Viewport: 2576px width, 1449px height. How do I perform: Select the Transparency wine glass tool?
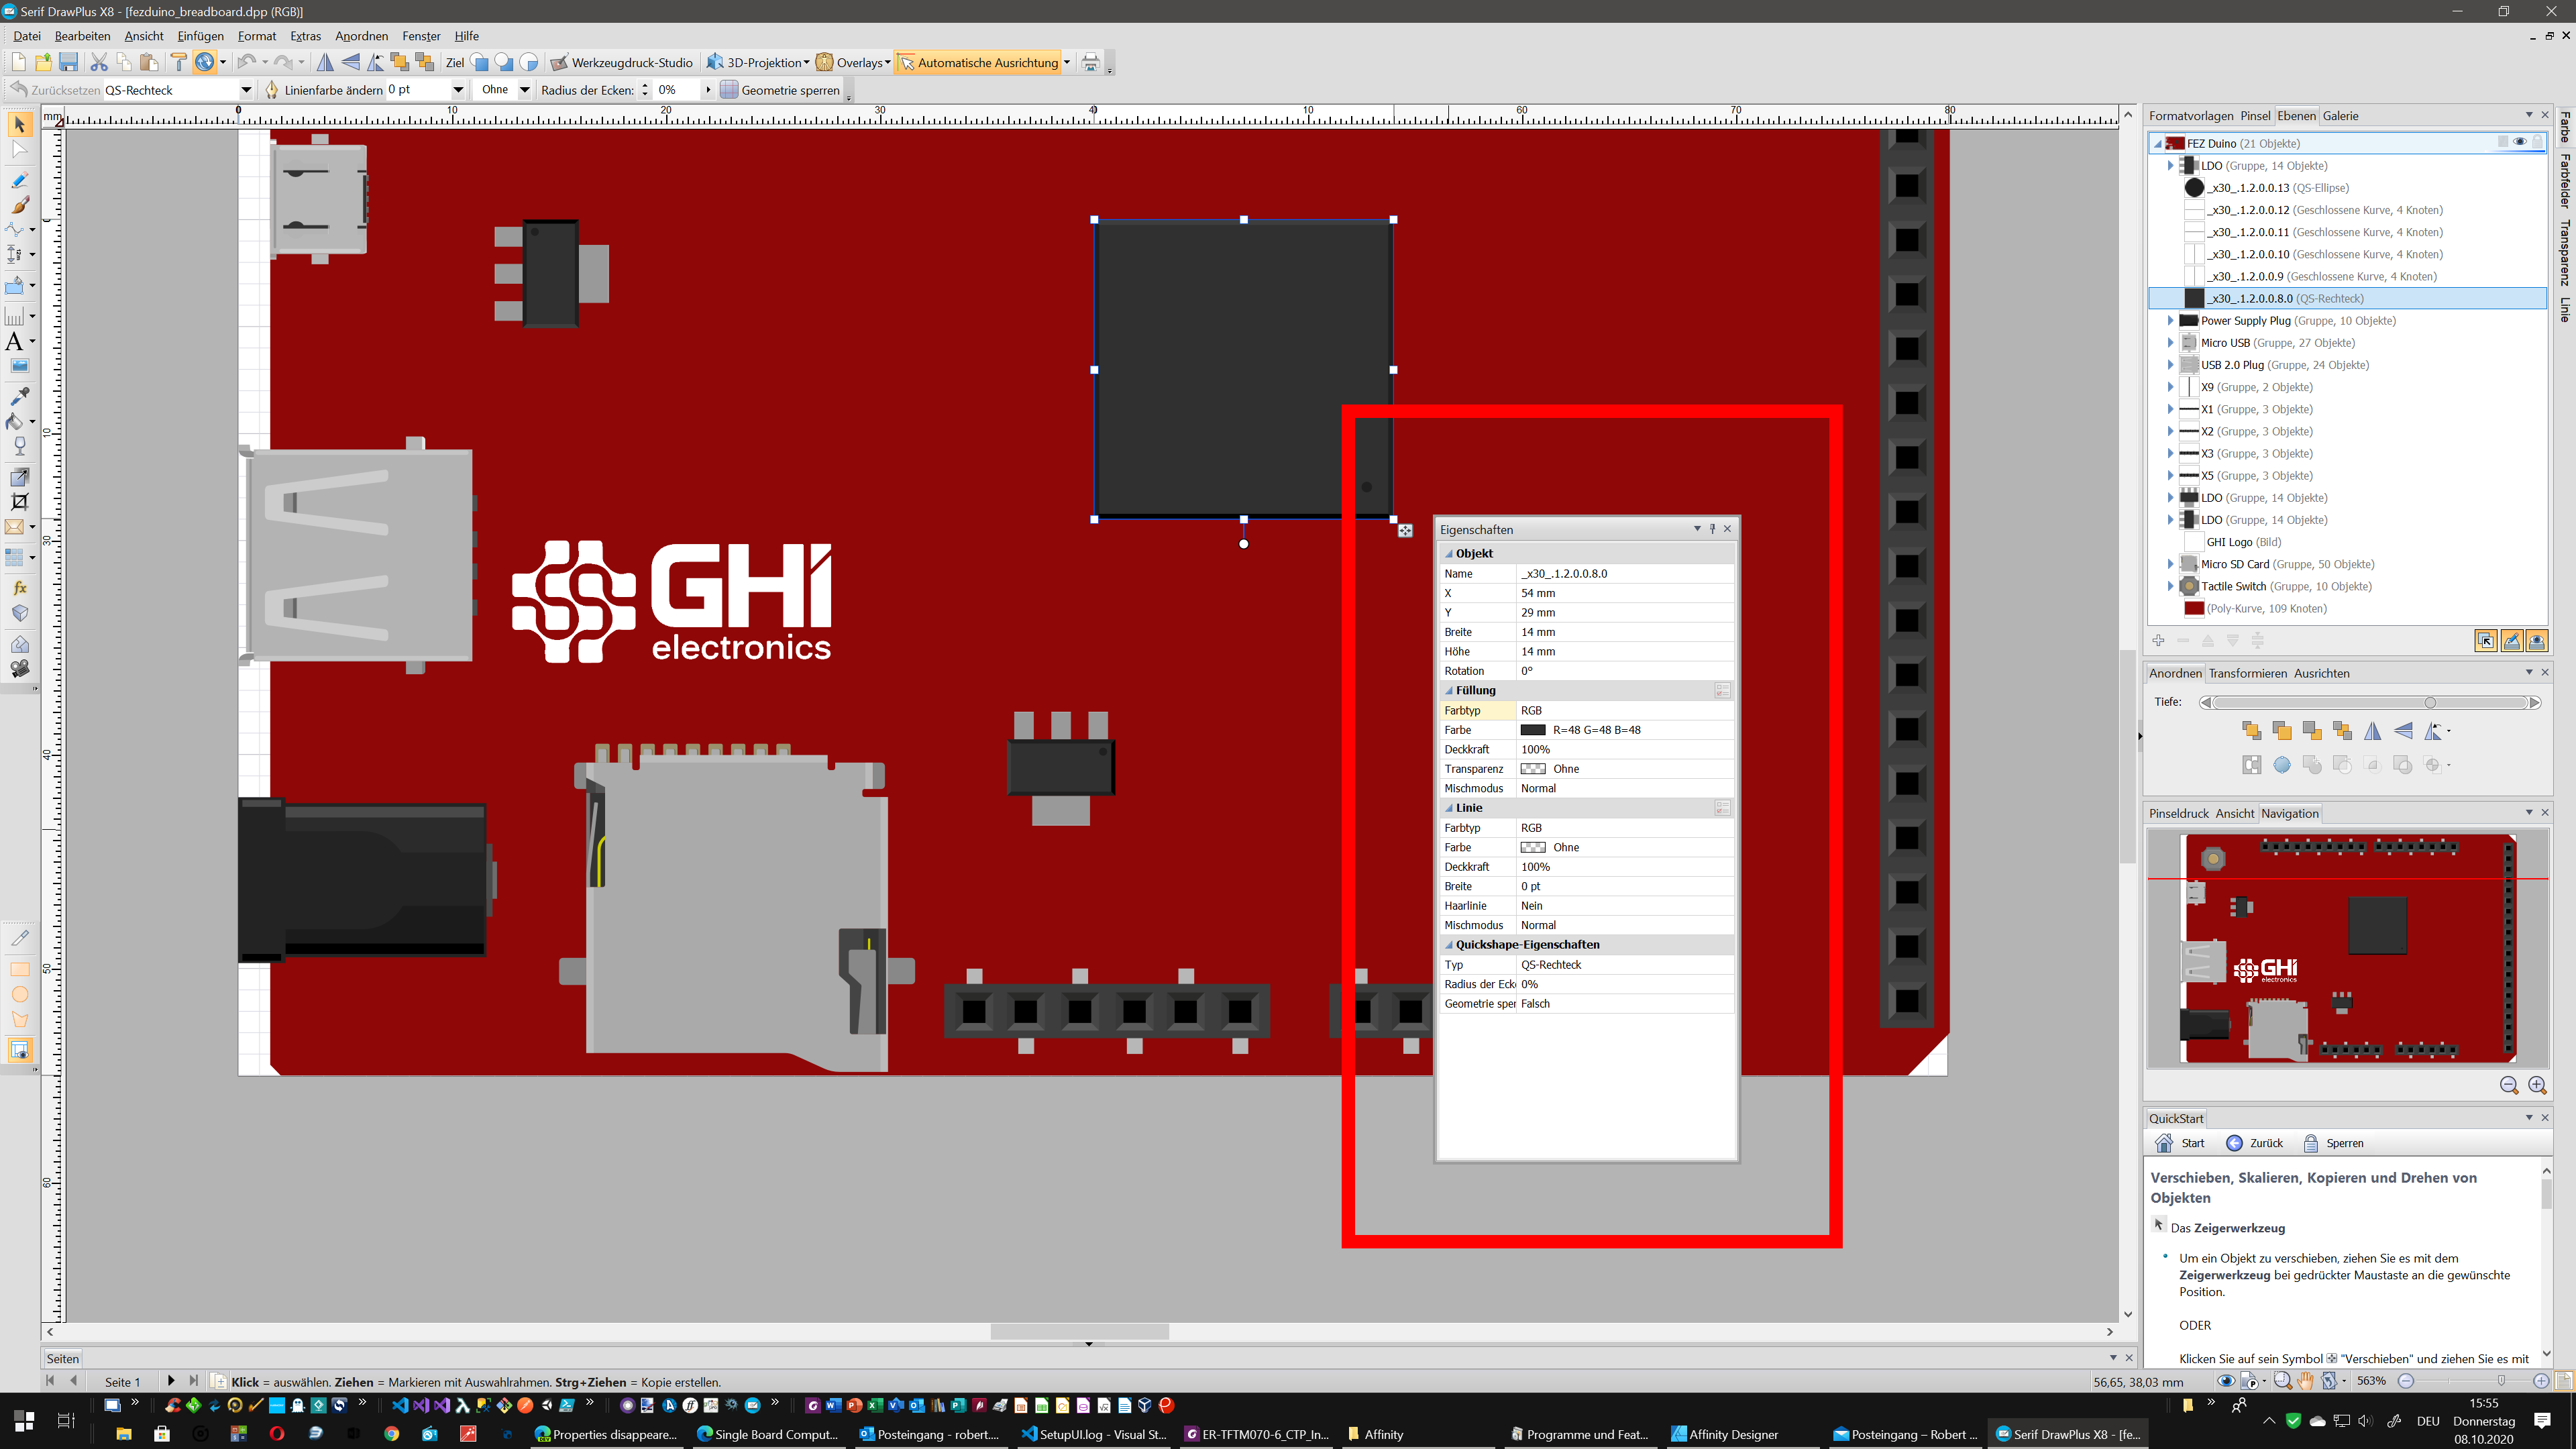point(19,446)
